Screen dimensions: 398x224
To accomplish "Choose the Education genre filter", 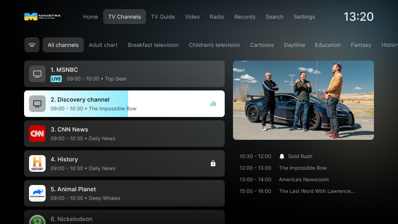I will pos(328,45).
